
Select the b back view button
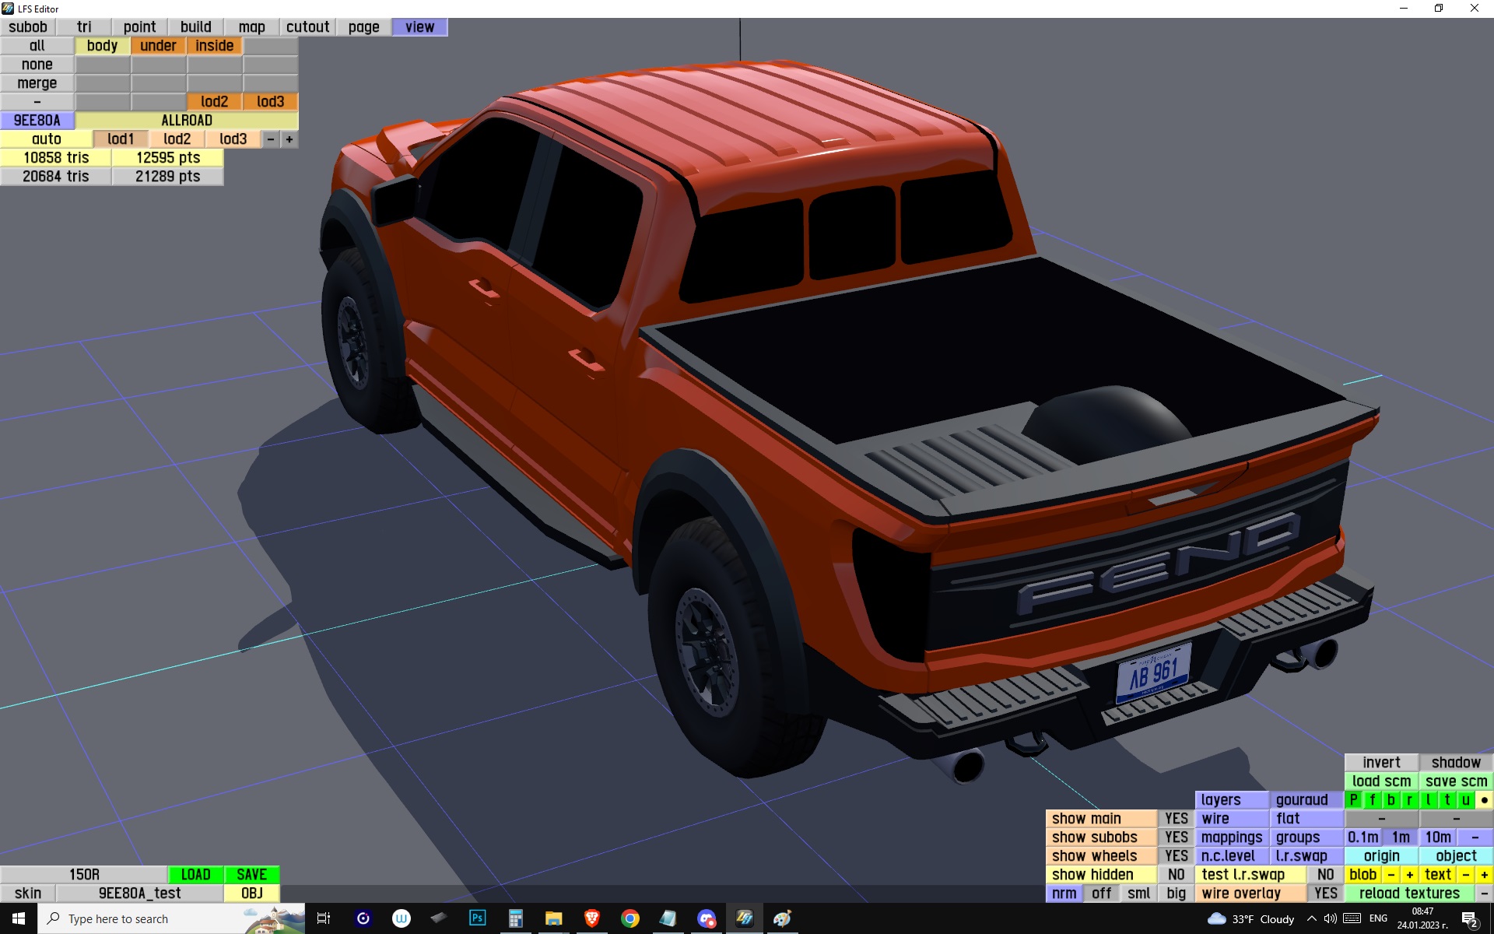(x=1391, y=799)
